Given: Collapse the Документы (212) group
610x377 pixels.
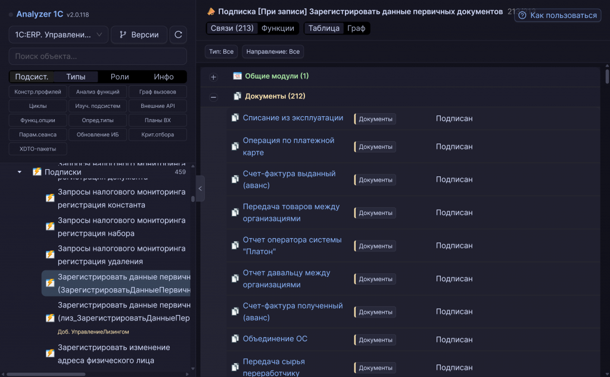Looking at the screenshot, I should click(x=213, y=97).
